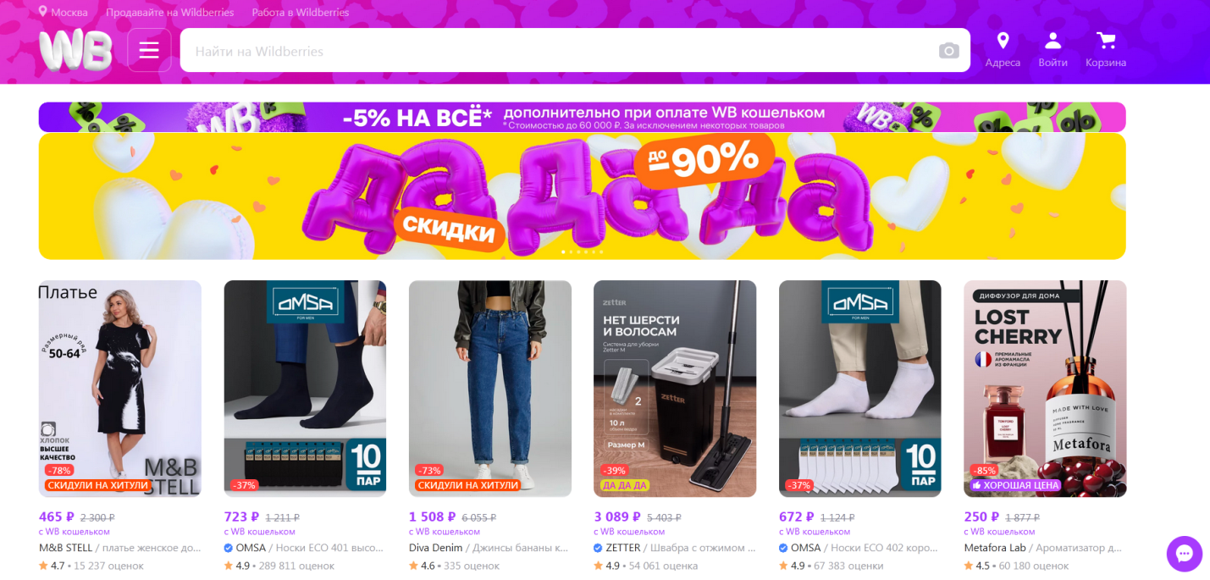Open the Корзина shopping cart
1210x580 pixels.
(1106, 50)
